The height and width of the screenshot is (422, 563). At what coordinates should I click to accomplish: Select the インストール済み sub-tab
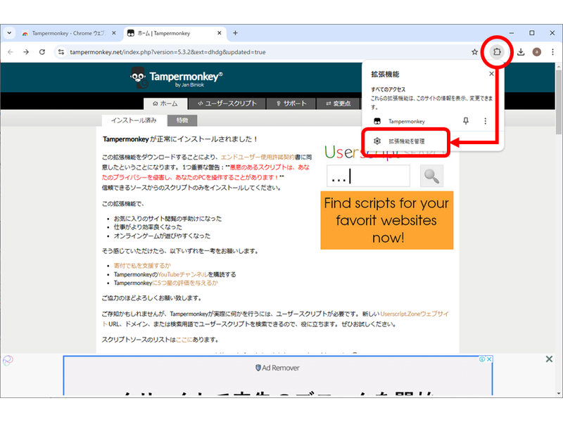(x=134, y=120)
